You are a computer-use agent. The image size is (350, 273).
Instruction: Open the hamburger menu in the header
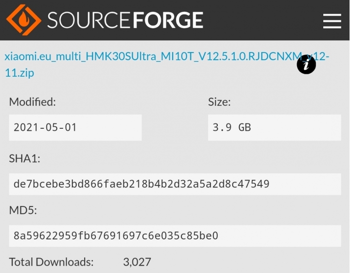[x=332, y=21]
